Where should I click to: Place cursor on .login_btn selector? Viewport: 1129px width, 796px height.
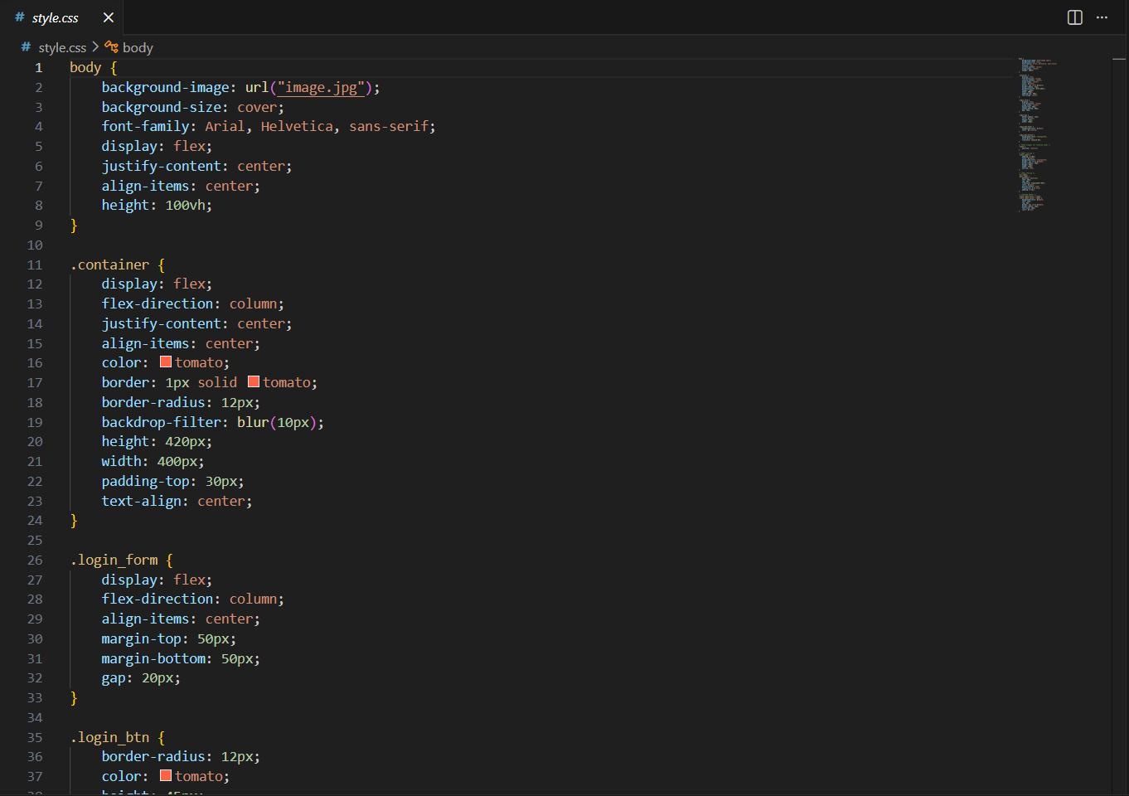[x=109, y=738]
